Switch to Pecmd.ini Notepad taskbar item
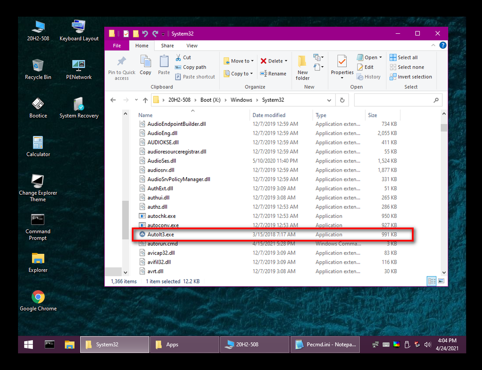The width and height of the screenshot is (482, 370). point(325,345)
